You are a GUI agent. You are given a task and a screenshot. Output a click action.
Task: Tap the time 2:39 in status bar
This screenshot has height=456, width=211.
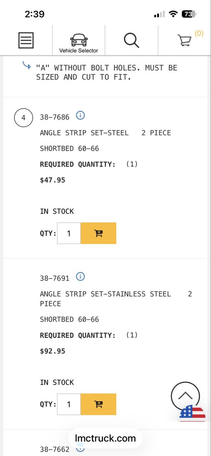pos(35,14)
